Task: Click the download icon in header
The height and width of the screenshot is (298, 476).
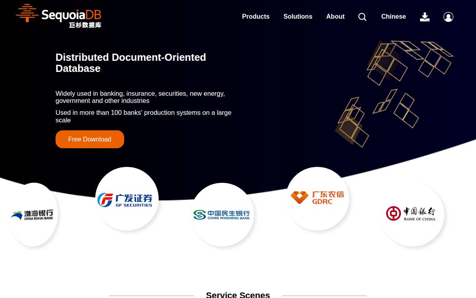Action: [x=425, y=17]
